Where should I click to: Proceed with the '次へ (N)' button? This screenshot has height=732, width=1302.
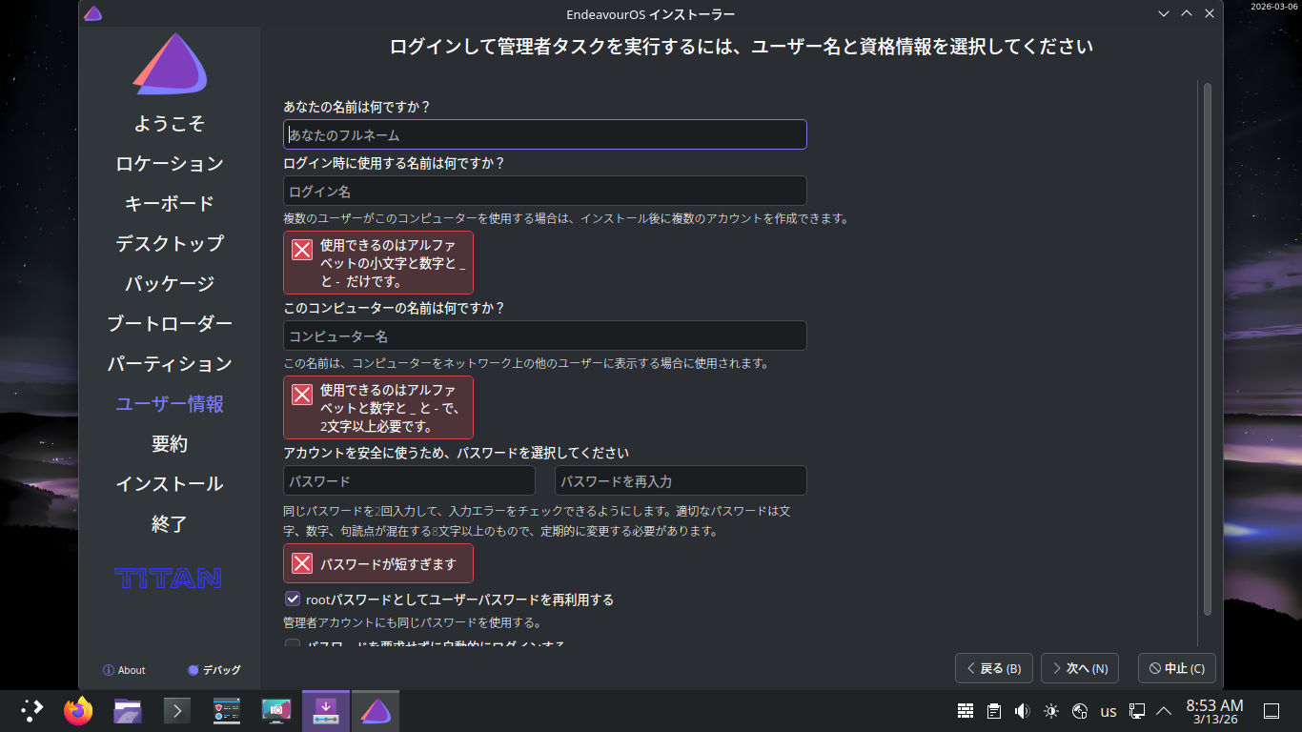1080,668
